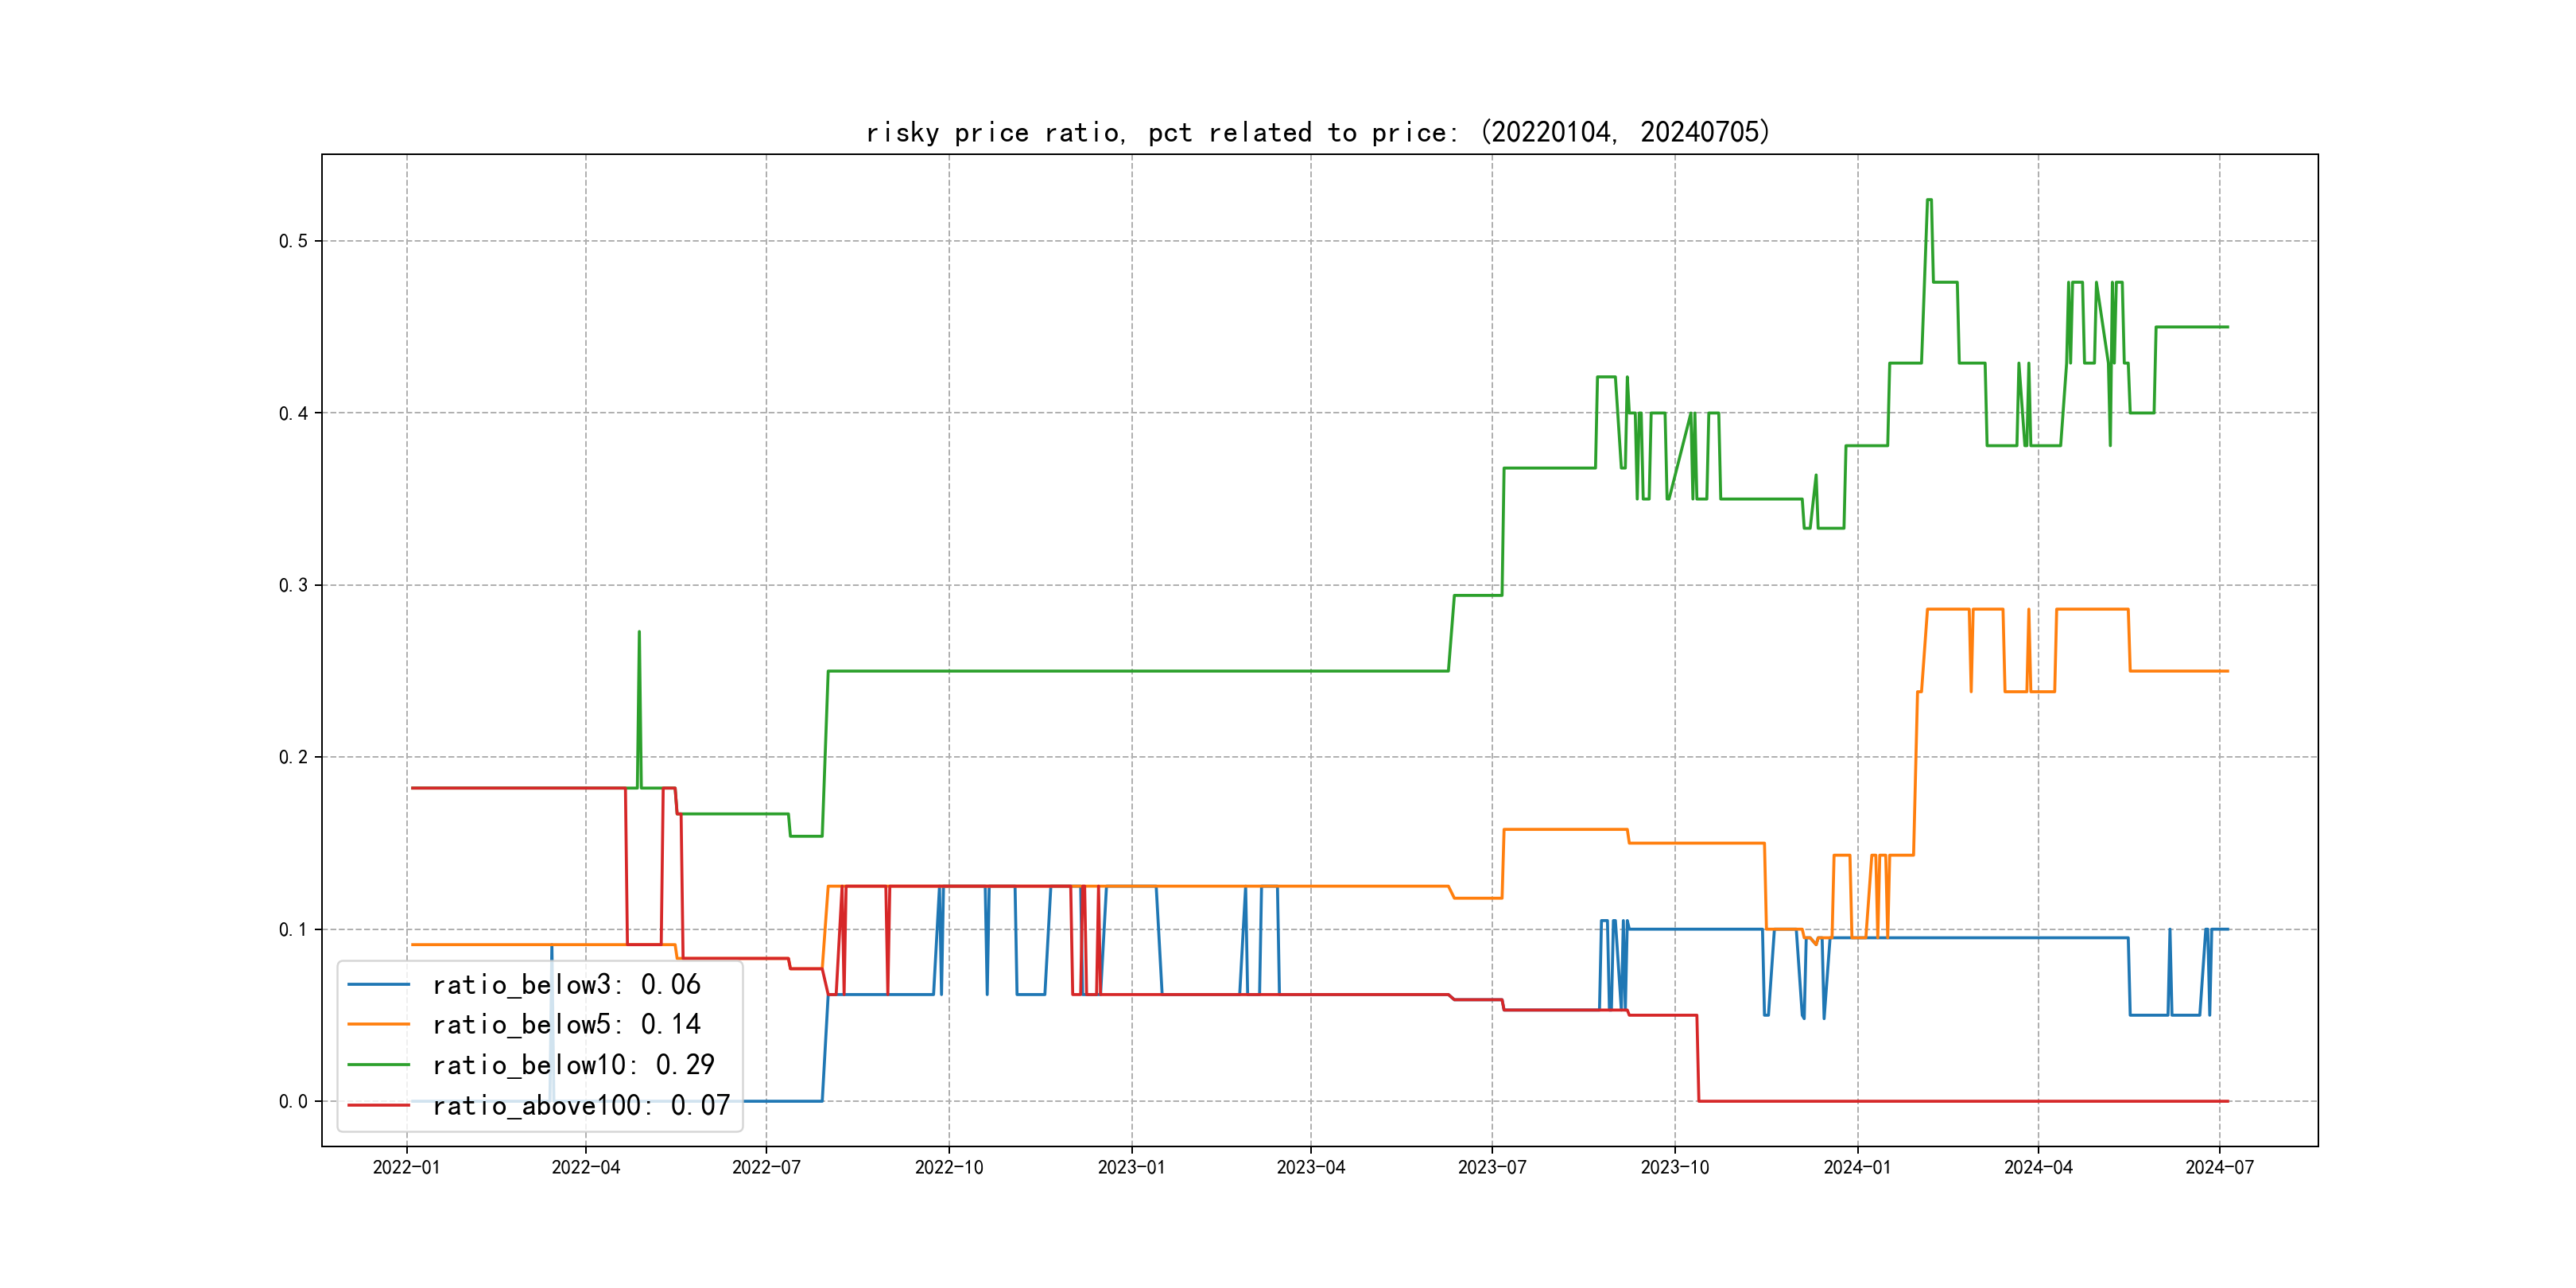Click the 2022-07 x-axis tick label
2576x1288 pixels.
point(766,1167)
